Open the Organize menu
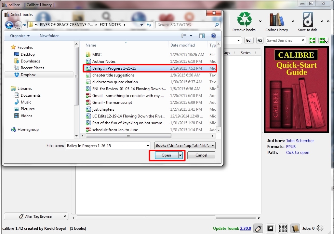This screenshot has width=334, height=234. pyautogui.click(x=20, y=36)
